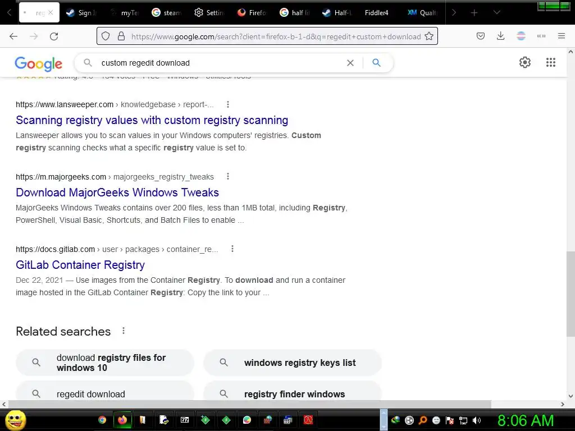Switch to the half life Google tab
This screenshot has width=575, height=431.
click(295, 13)
